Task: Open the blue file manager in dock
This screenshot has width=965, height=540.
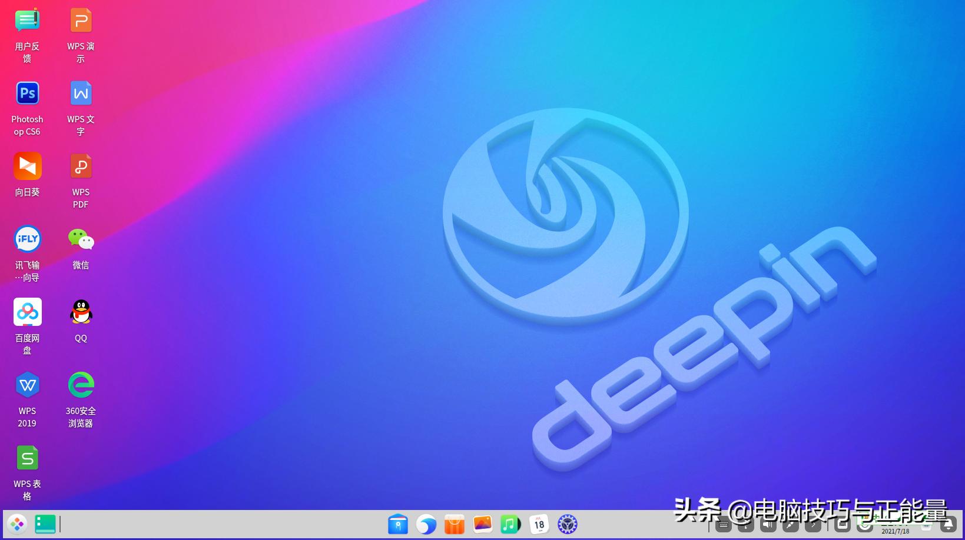Action: coord(398,524)
